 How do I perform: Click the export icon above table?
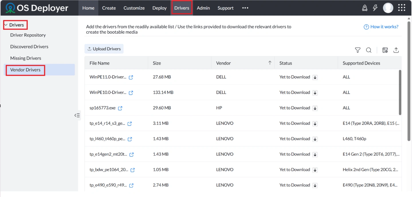pyautogui.click(x=396, y=50)
